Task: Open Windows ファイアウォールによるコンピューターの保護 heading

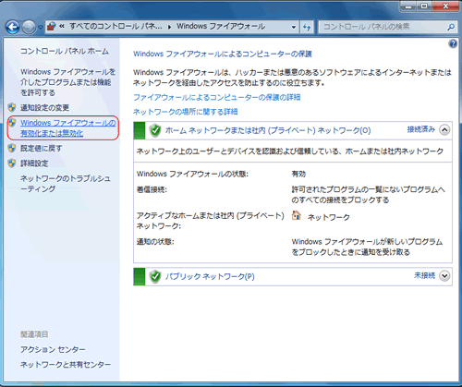Action: click(x=223, y=54)
